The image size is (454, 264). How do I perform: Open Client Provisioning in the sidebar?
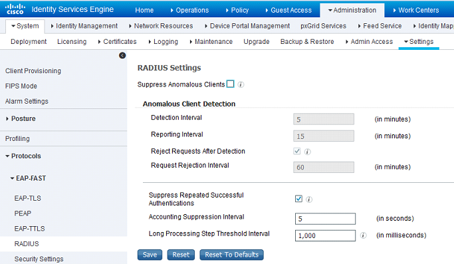pyautogui.click(x=33, y=71)
